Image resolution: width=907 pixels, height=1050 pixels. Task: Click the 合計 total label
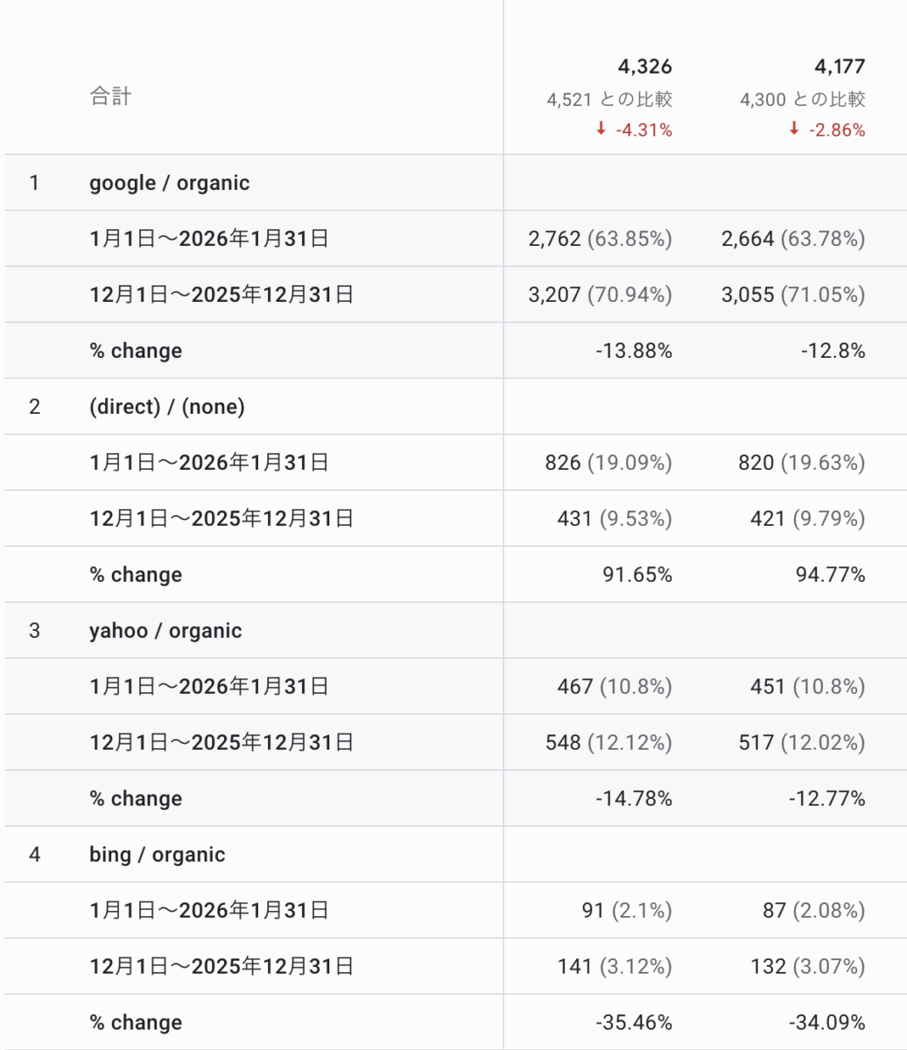click(x=110, y=96)
